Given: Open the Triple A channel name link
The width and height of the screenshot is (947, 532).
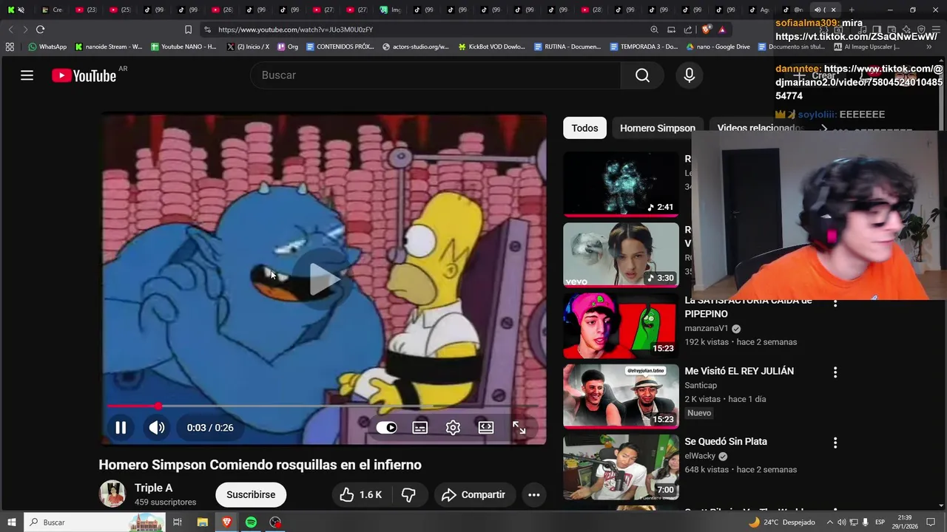Looking at the screenshot, I should (154, 488).
